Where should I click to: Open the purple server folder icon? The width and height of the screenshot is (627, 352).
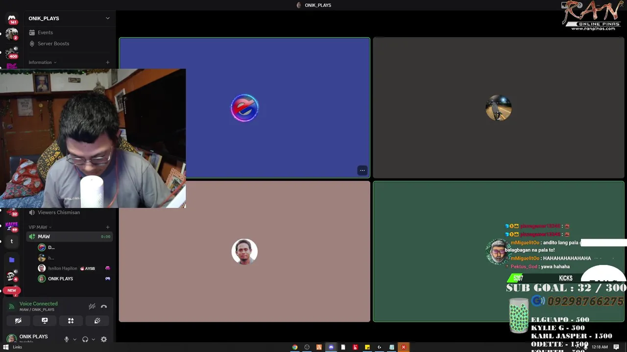pyautogui.click(x=12, y=260)
